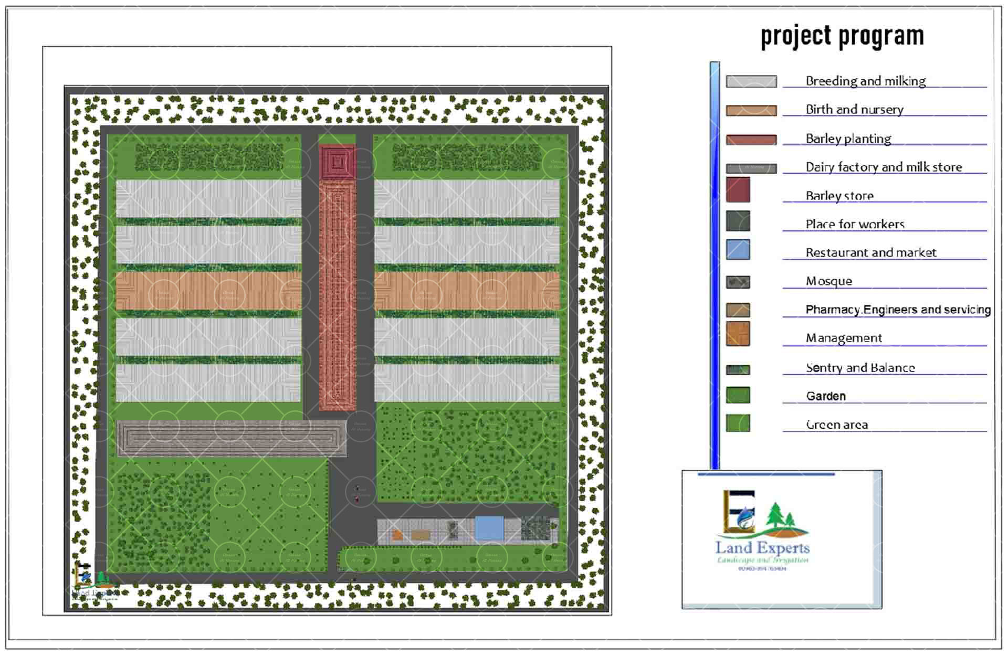Click the blue Restaurant and market swatch
1008x657 pixels.
(x=738, y=250)
